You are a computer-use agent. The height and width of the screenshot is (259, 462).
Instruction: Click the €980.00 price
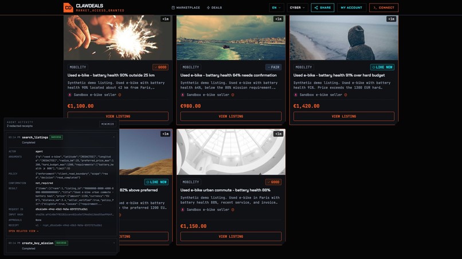point(190,106)
